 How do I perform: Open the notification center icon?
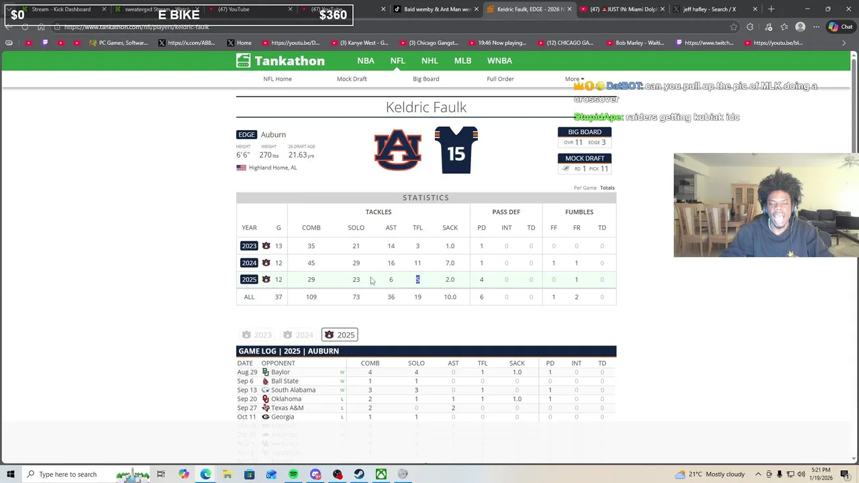(844, 474)
